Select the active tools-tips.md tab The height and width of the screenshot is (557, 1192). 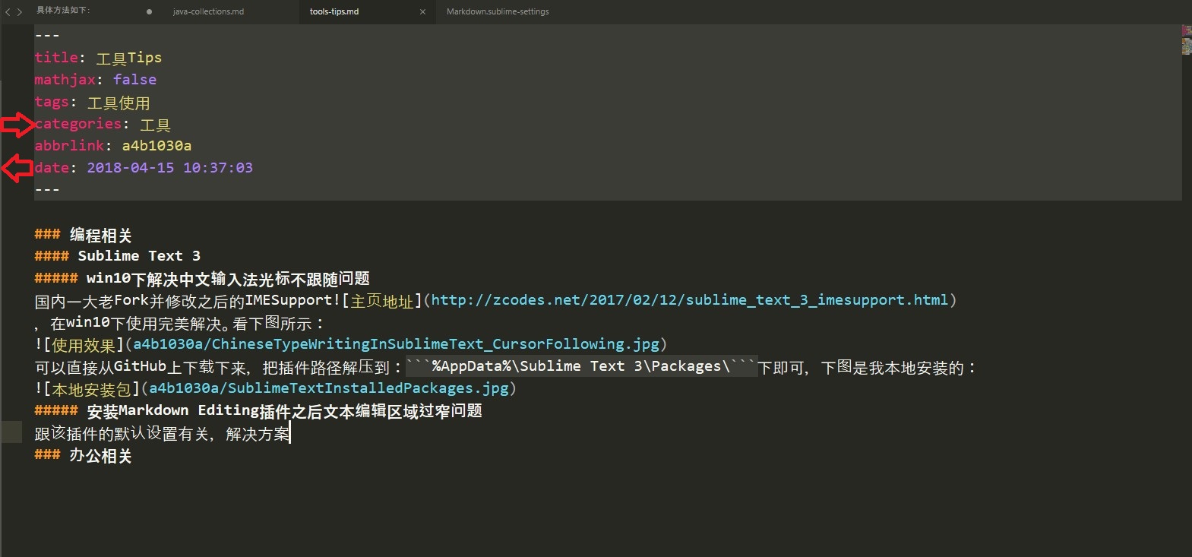334,12
